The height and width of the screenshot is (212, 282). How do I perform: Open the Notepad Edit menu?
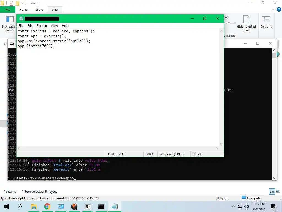[30, 26]
